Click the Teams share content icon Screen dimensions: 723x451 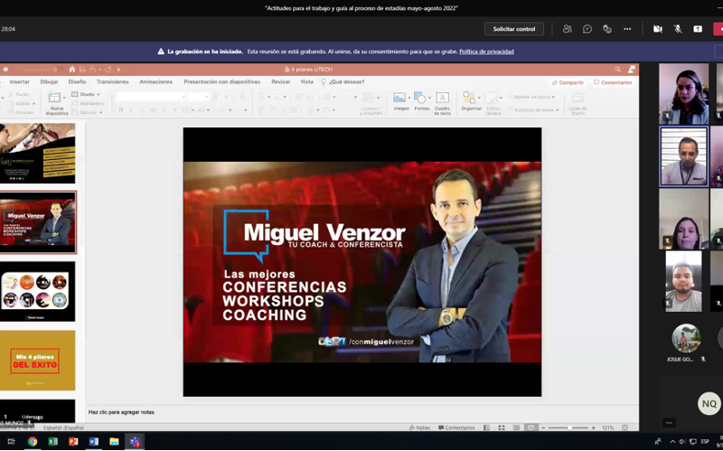point(698,29)
